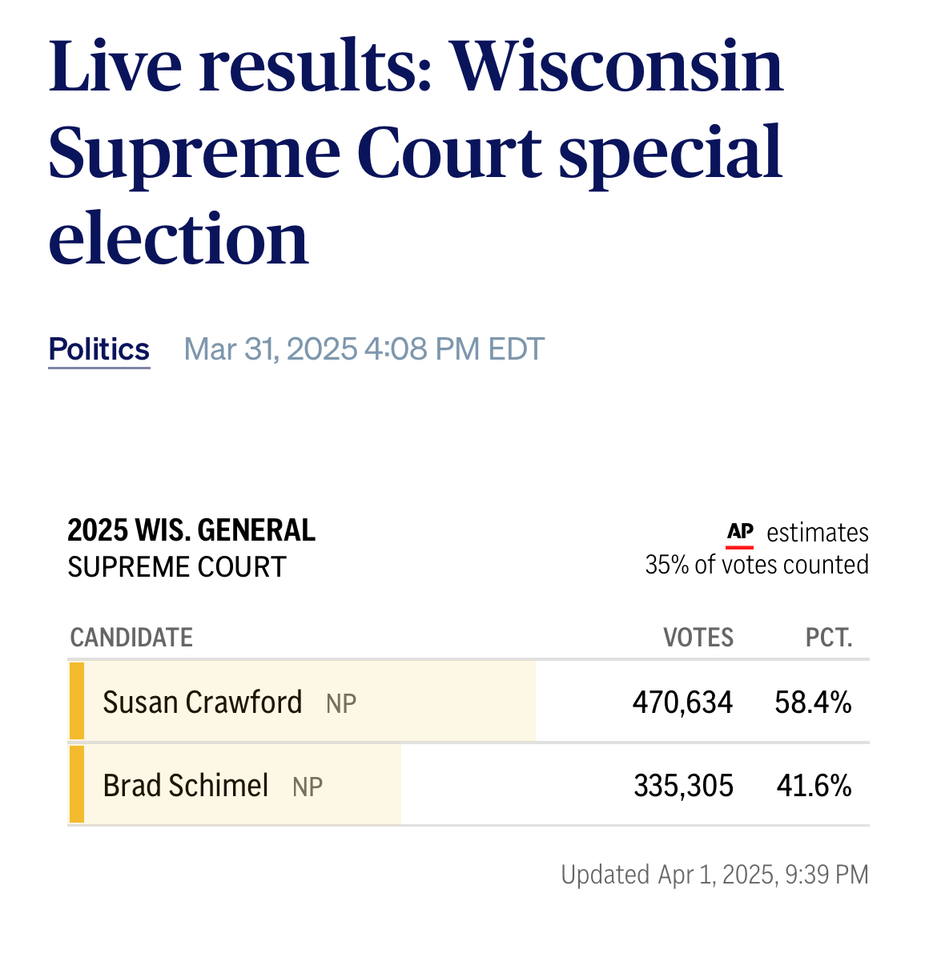Screen dimensions: 937x958
Task: Click Schimel's vote total 335,305
Action: (683, 786)
